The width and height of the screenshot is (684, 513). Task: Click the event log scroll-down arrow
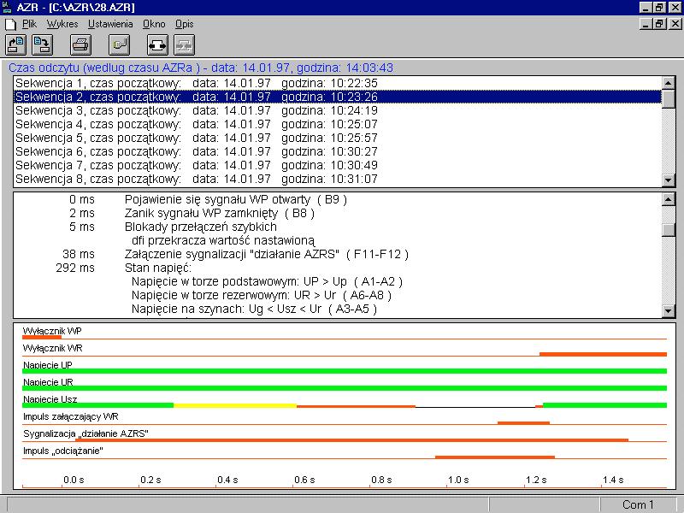669,310
